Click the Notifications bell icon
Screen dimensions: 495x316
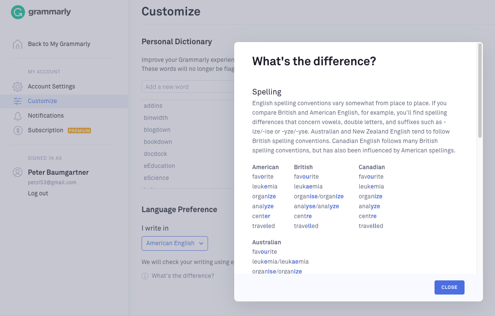[18, 115]
